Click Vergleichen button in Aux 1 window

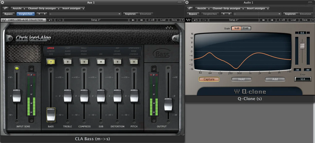(x=26, y=14)
